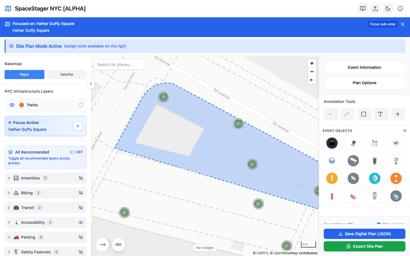Select the rectangle annotation tool

click(x=364, y=114)
